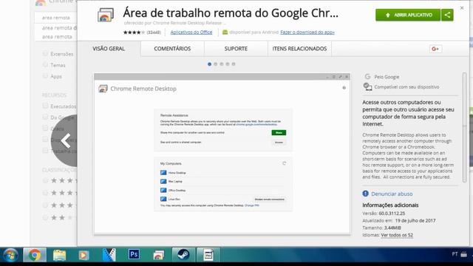Screen dimensions: 473x266
Task: Click the Denunciar abuso exclamation icon
Action: click(365, 194)
